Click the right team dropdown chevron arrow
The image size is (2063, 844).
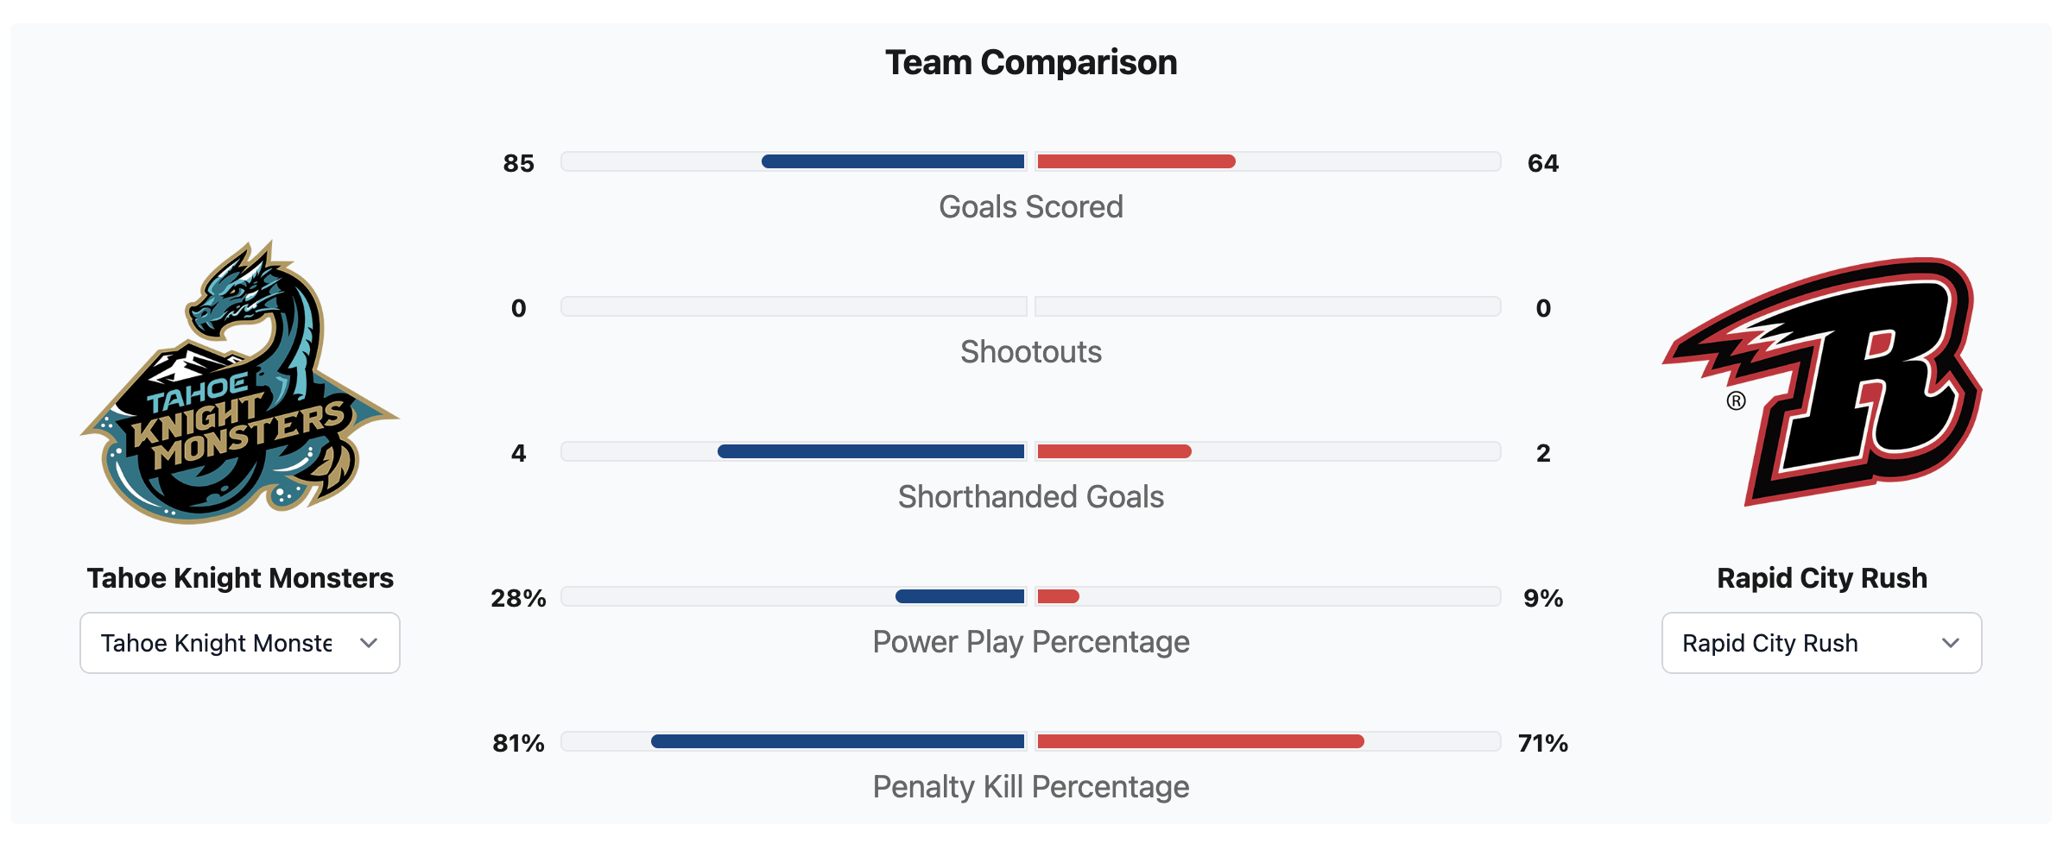pyautogui.click(x=1951, y=643)
